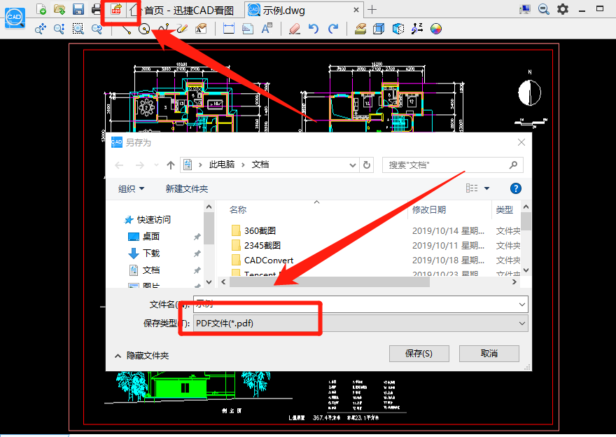Select the circle drawing tool

[144, 29]
